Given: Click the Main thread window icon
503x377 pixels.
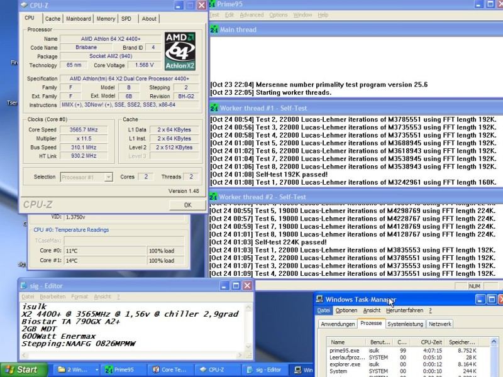Looking at the screenshot, I should coord(214,30).
